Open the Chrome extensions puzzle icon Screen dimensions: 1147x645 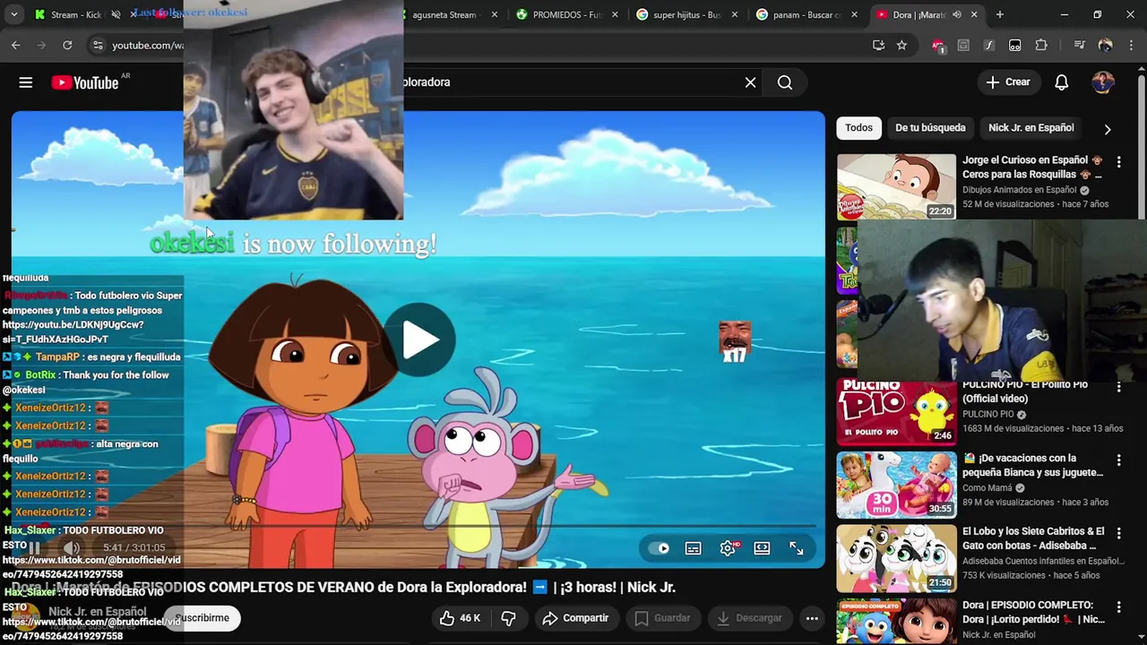click(x=1041, y=46)
